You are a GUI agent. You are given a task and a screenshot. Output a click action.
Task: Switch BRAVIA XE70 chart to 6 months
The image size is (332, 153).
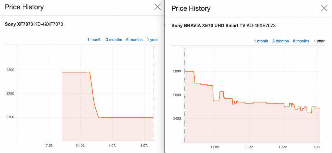[301, 41]
